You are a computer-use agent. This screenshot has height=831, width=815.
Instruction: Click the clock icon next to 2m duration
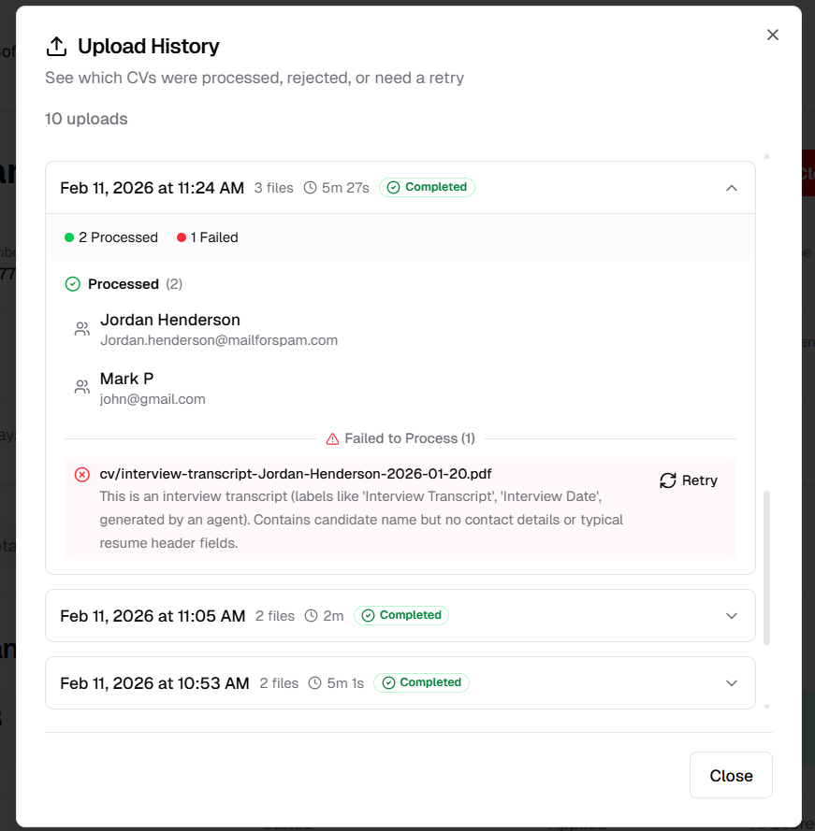[x=313, y=616]
